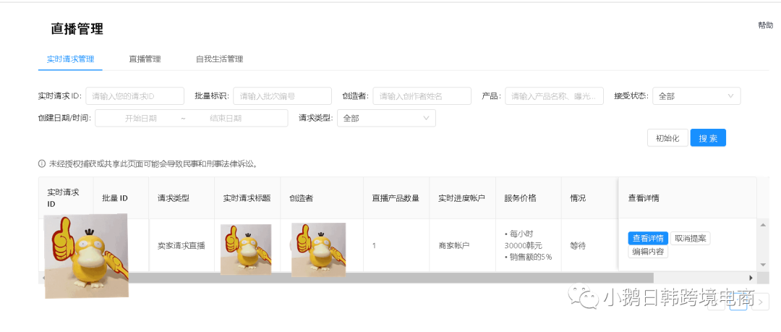The height and width of the screenshot is (332, 781).
Task: Click the 取消提案 button
Action: [691, 238]
